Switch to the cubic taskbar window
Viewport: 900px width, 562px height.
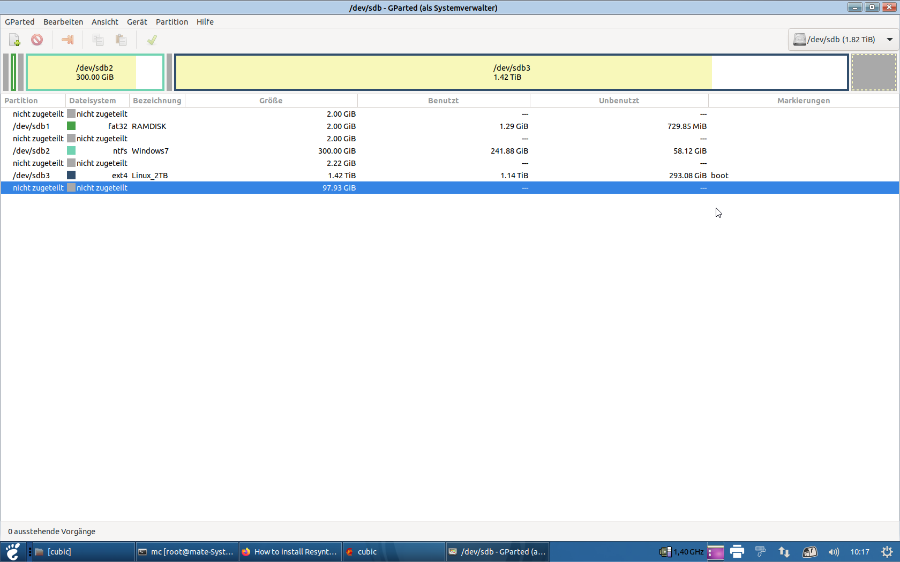pos(393,552)
